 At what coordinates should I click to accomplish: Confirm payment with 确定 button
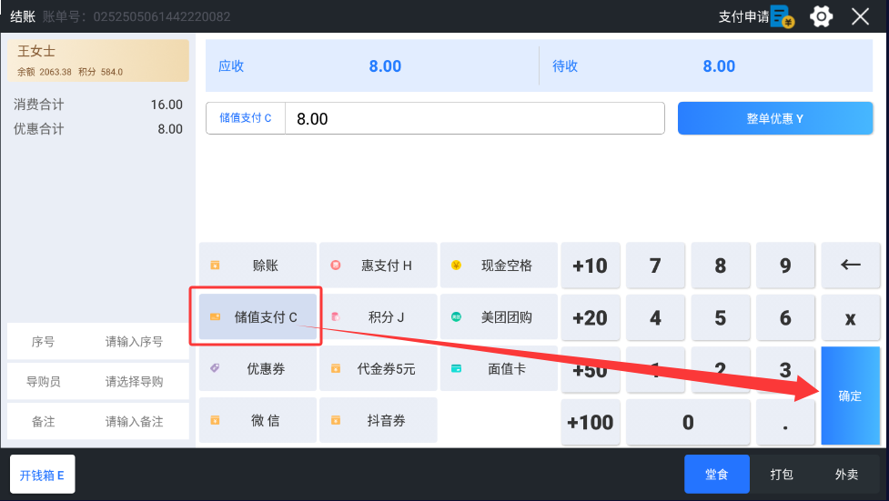(851, 396)
